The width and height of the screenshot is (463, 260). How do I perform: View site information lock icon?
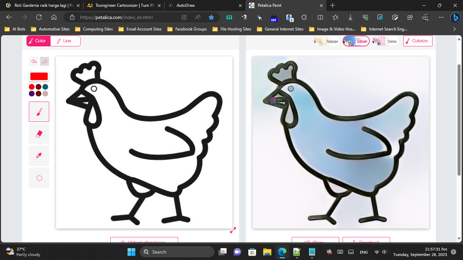click(72, 17)
